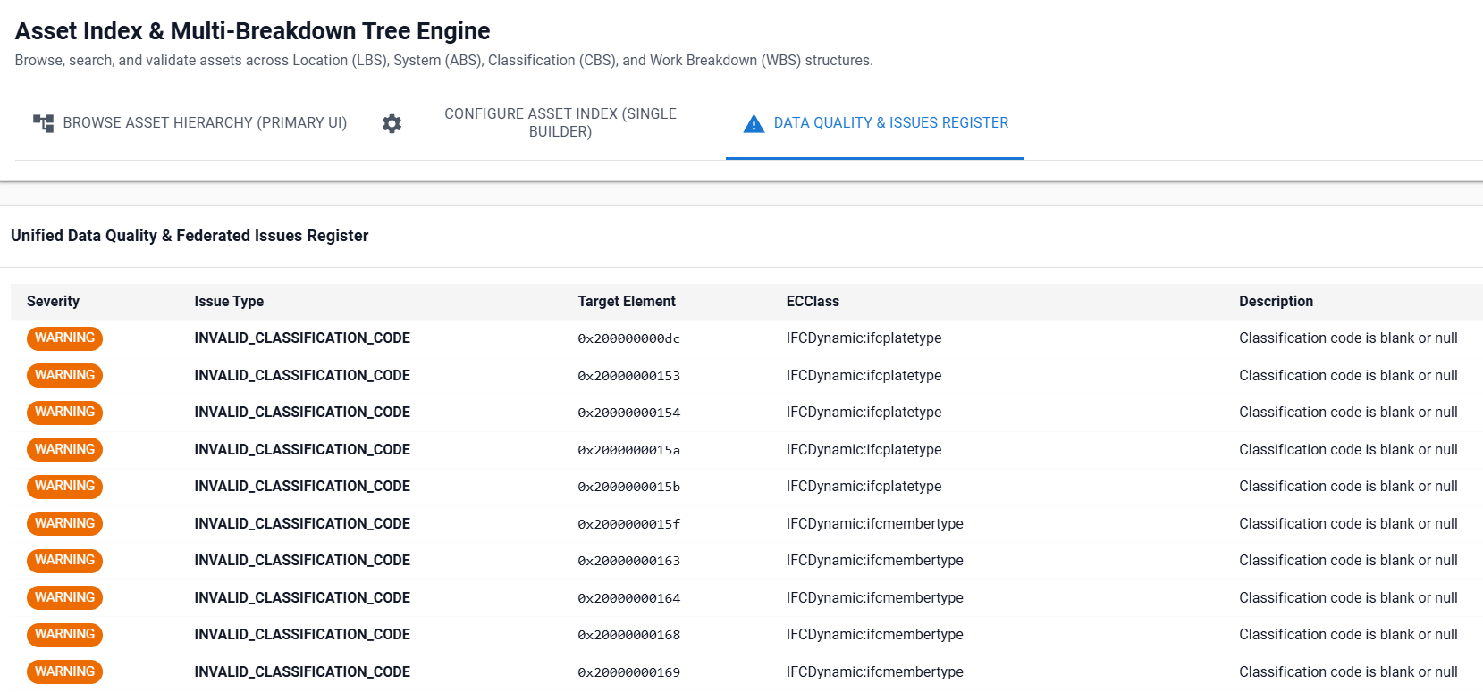Click WARNING badge for element 0x20000000169

64,671
